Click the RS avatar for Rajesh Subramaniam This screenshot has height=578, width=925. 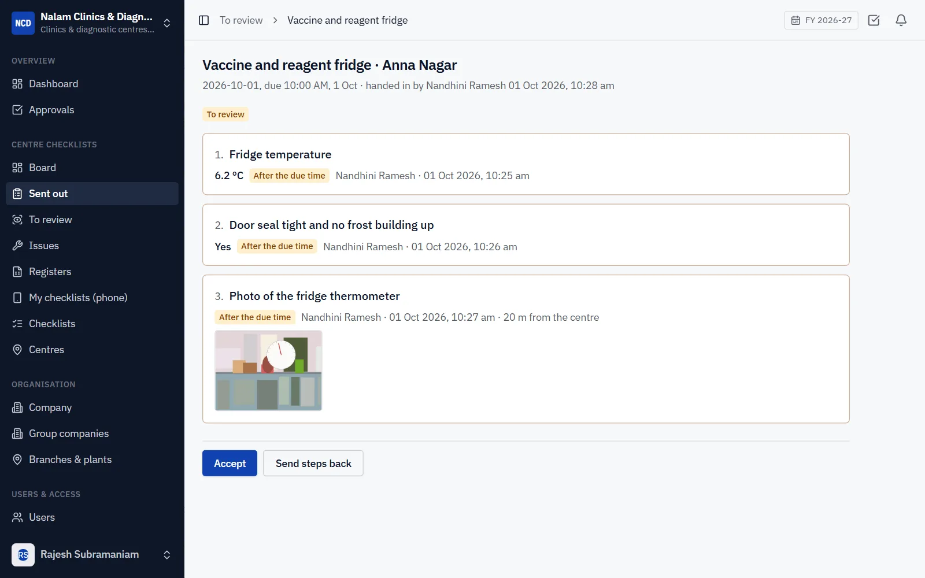pyautogui.click(x=23, y=555)
